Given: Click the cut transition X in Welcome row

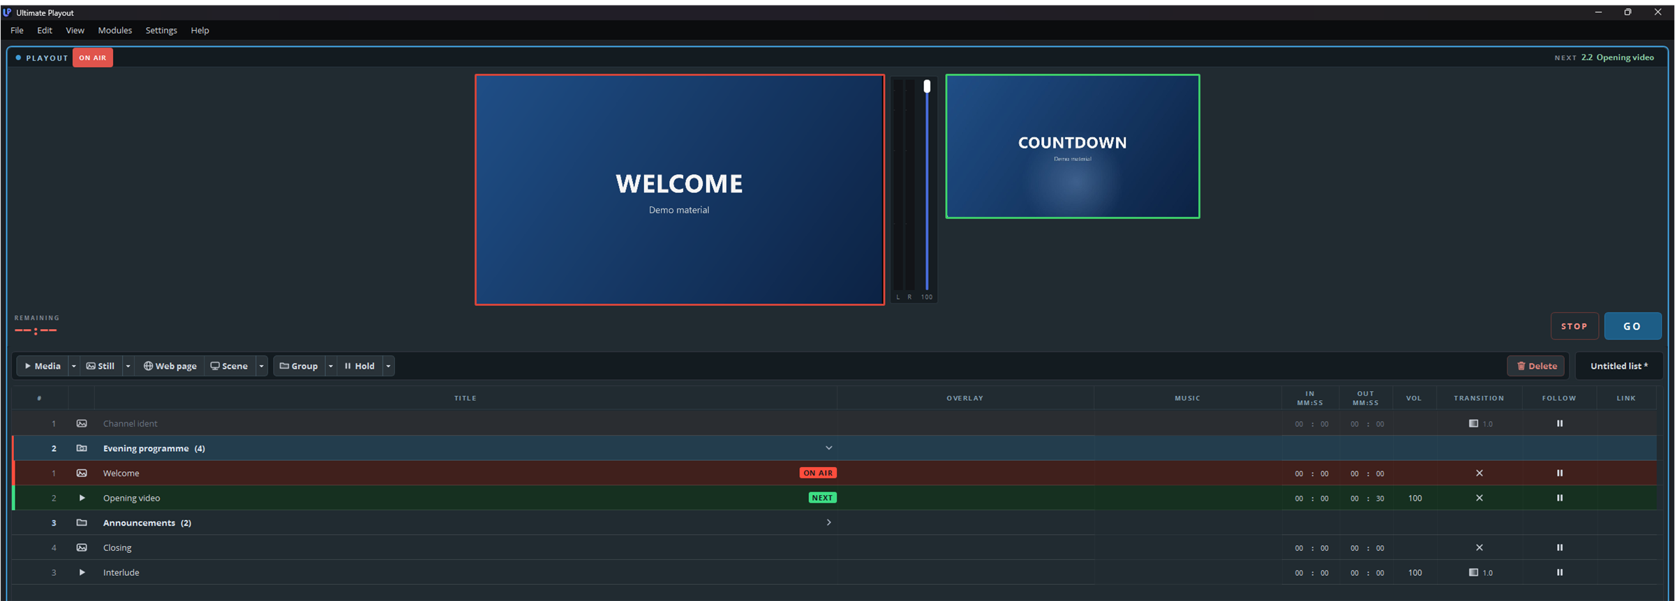Looking at the screenshot, I should 1479,473.
